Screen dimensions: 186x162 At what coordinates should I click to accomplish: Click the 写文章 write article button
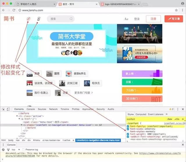point(174,19)
